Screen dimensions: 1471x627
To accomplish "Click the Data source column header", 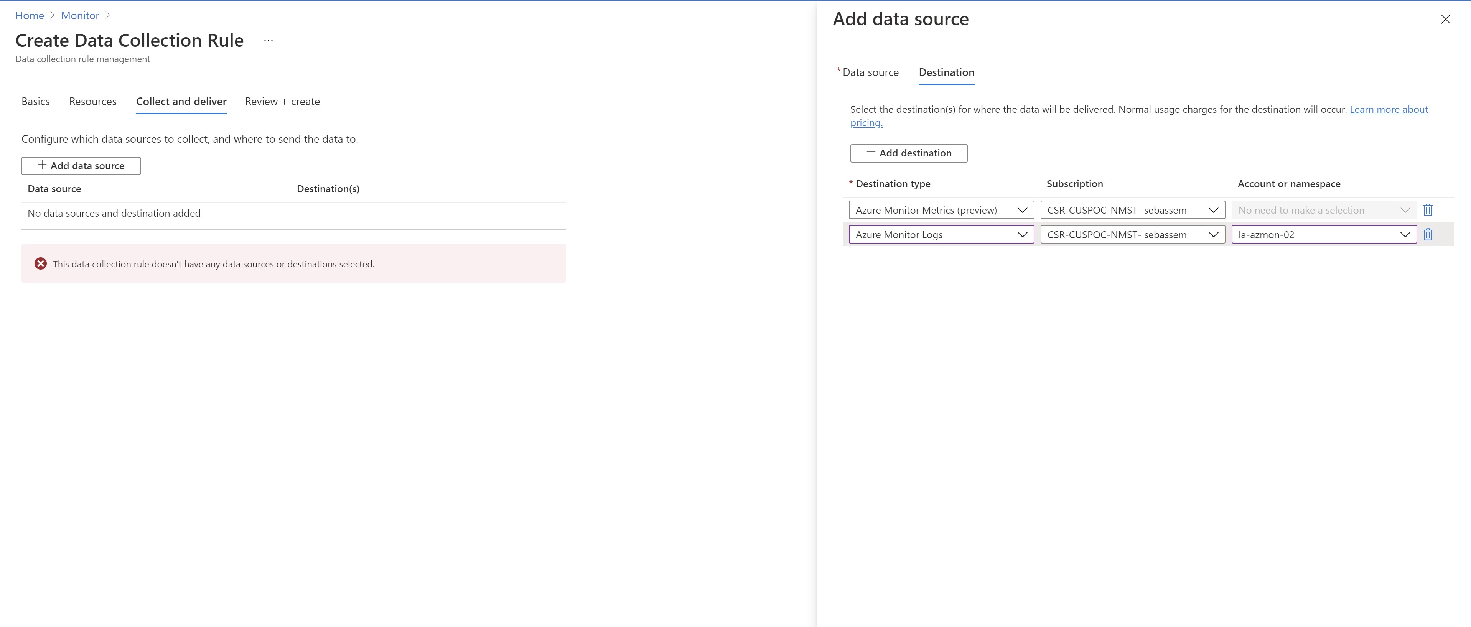I will point(54,189).
